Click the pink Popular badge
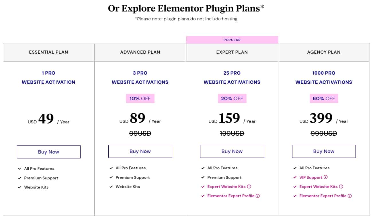The width and height of the screenshot is (373, 219). (x=232, y=40)
